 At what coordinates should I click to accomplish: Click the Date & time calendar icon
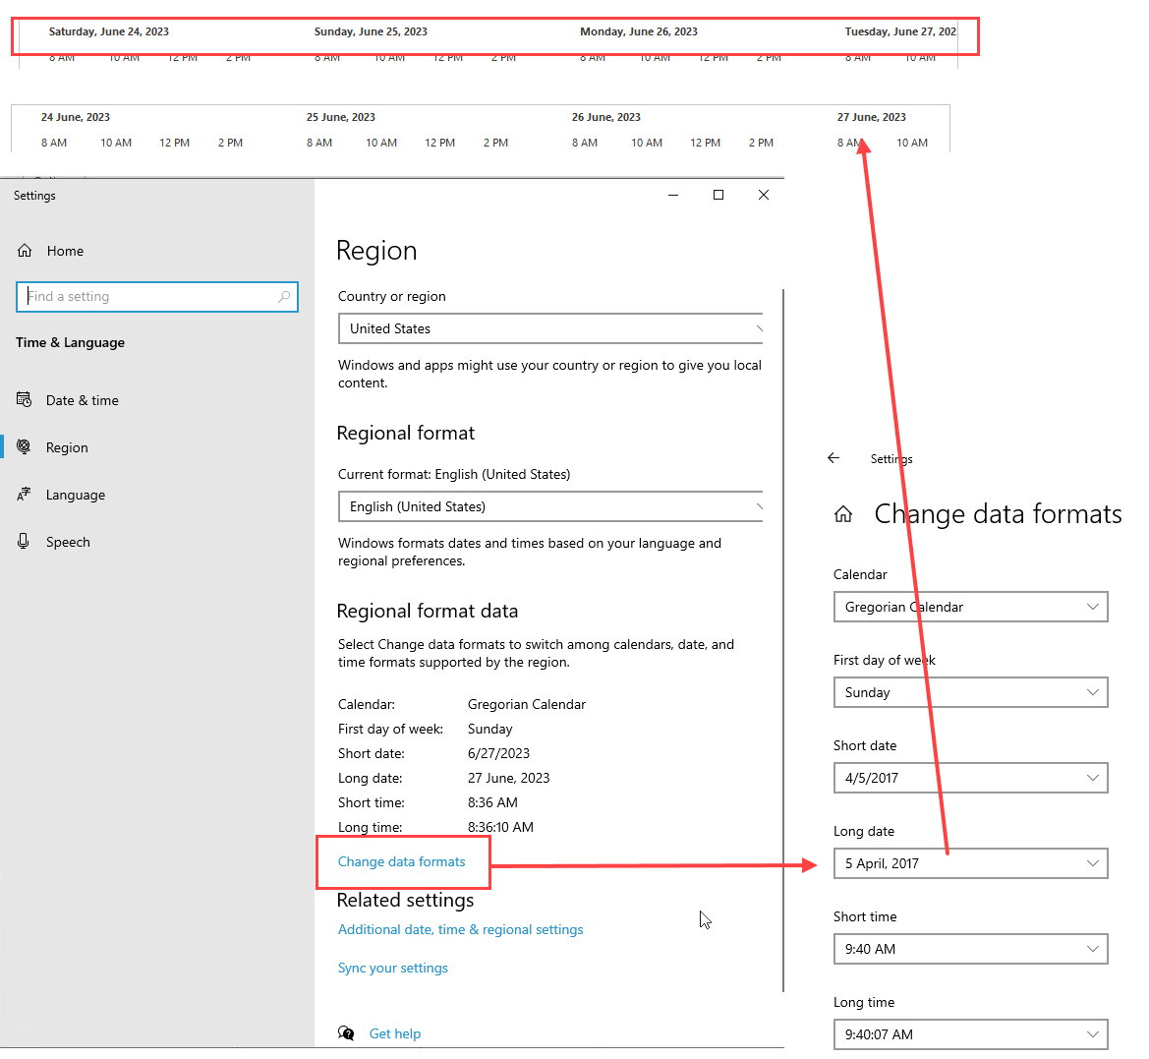[24, 399]
